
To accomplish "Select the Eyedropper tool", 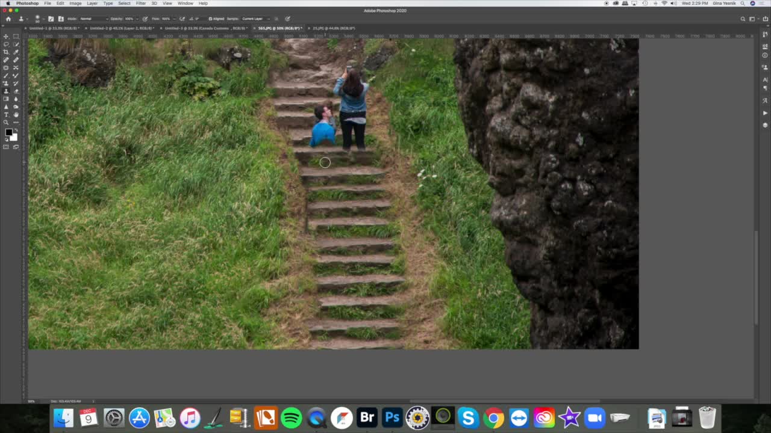I will (x=16, y=52).
